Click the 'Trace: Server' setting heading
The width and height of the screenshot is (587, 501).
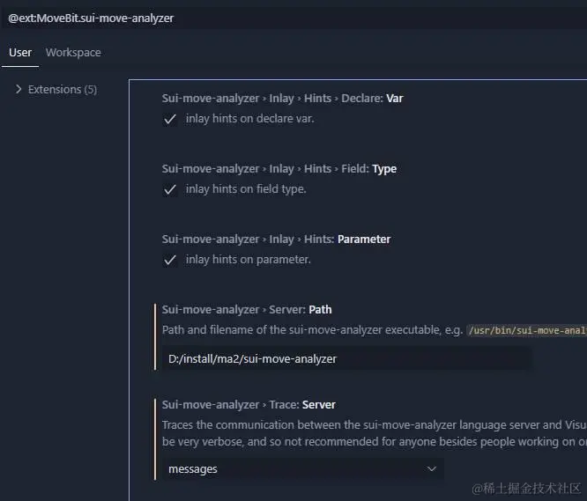tap(249, 405)
